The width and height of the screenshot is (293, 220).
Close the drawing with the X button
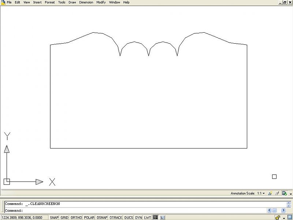click(x=290, y=3)
